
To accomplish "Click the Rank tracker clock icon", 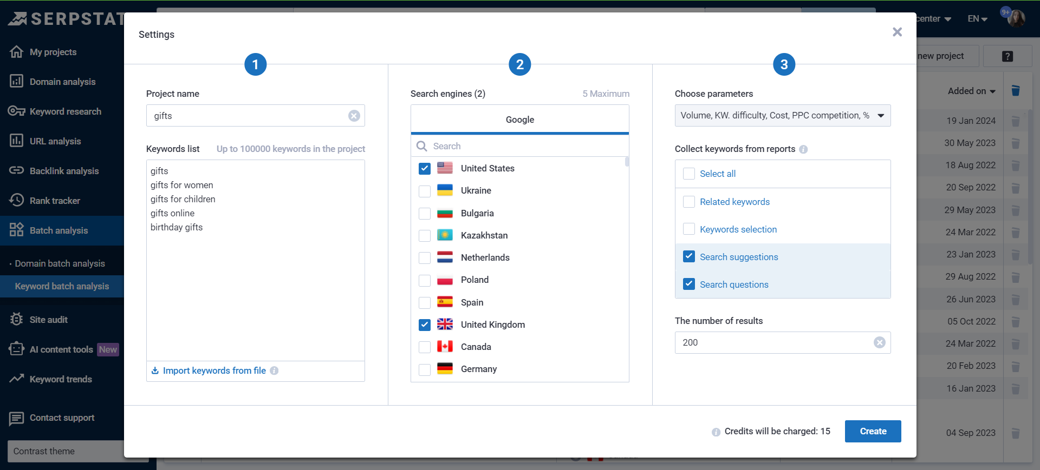I will click(x=17, y=201).
